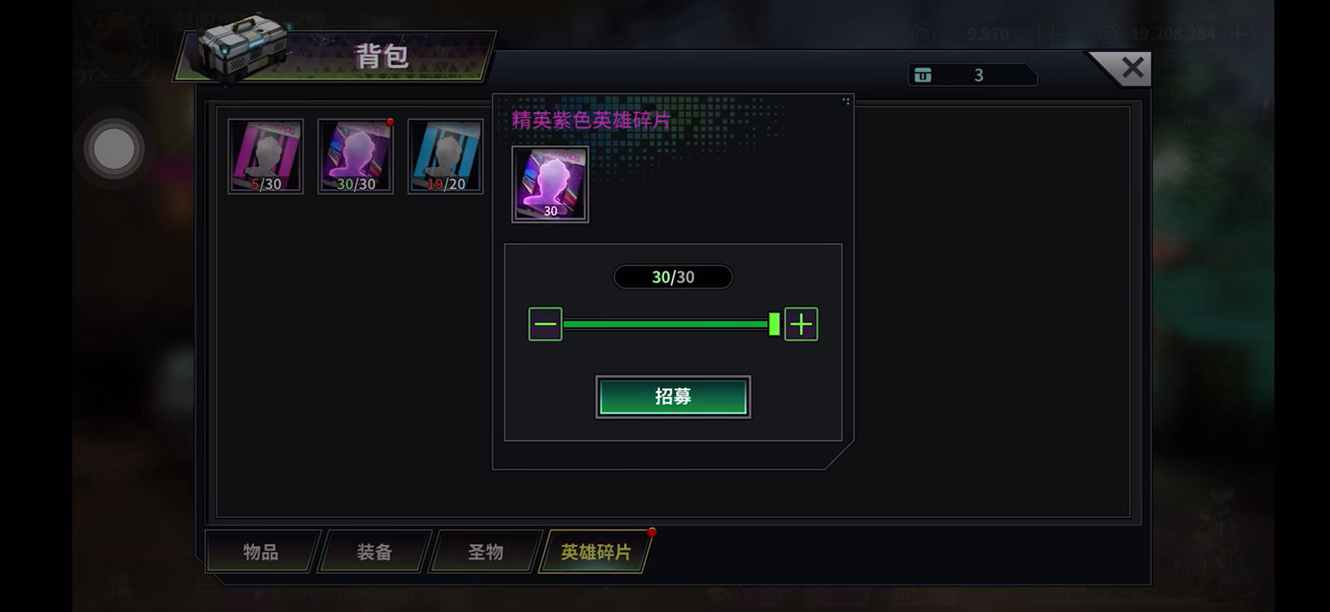
Task: Tap the backpack chest icon
Action: pos(242,47)
